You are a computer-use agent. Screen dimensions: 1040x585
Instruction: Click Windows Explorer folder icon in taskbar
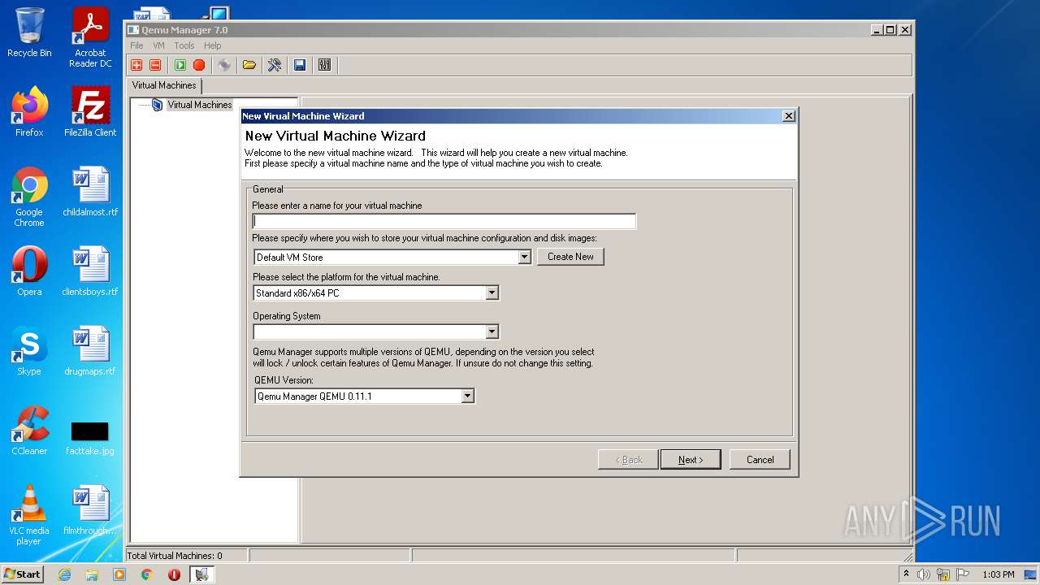92,574
